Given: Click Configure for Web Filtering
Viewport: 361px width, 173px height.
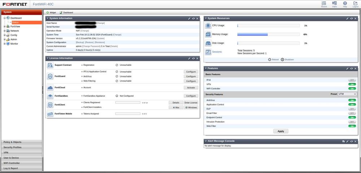Looking at the screenshot, I should click(x=191, y=81).
